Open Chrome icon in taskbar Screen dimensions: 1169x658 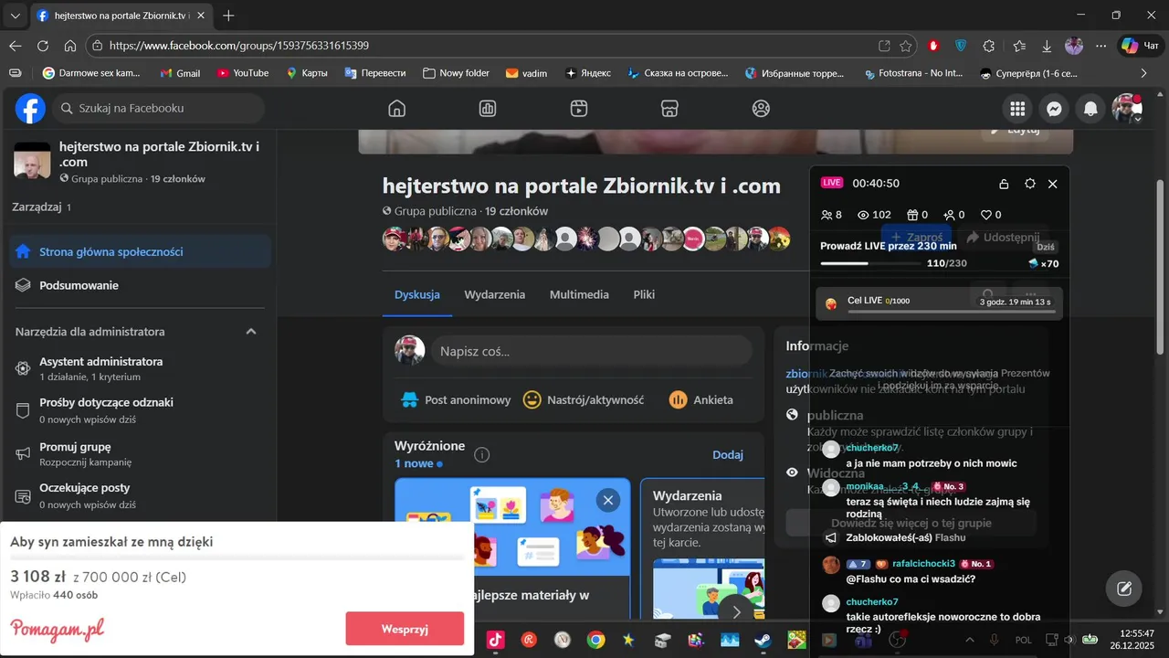(595, 640)
